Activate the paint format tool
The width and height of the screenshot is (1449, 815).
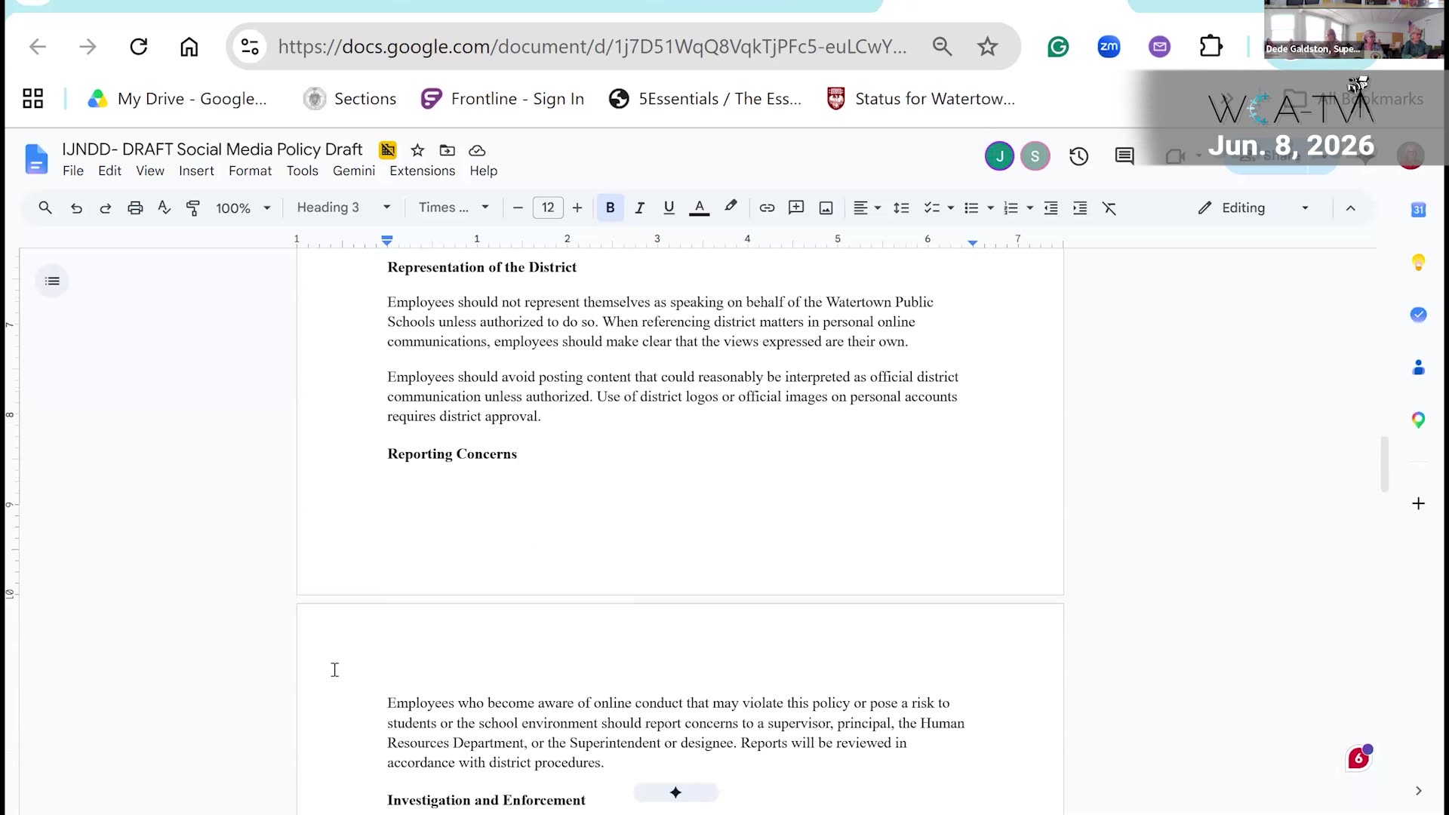click(x=193, y=208)
